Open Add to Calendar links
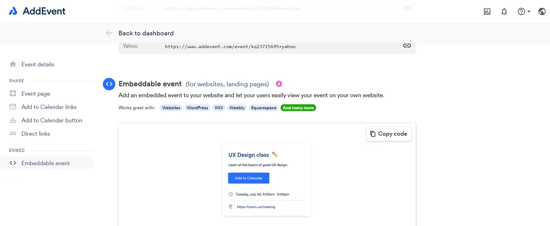Viewport: 550px width, 226px height. pos(49,107)
